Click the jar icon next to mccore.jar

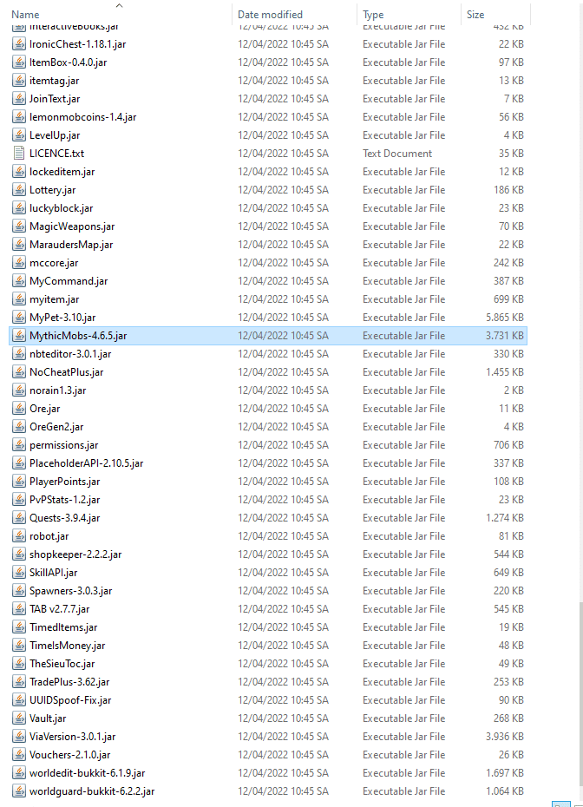[x=19, y=263]
